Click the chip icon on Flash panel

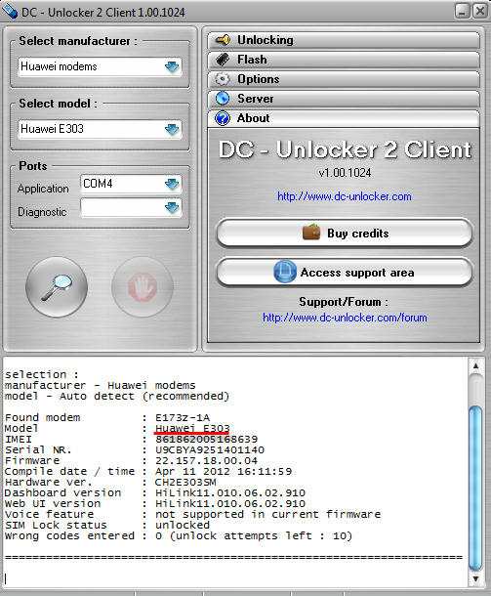[x=223, y=60]
